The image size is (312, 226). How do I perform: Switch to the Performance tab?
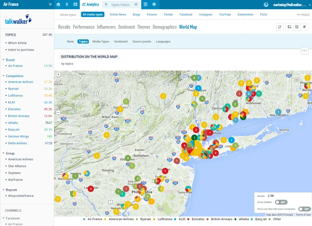[83, 27]
